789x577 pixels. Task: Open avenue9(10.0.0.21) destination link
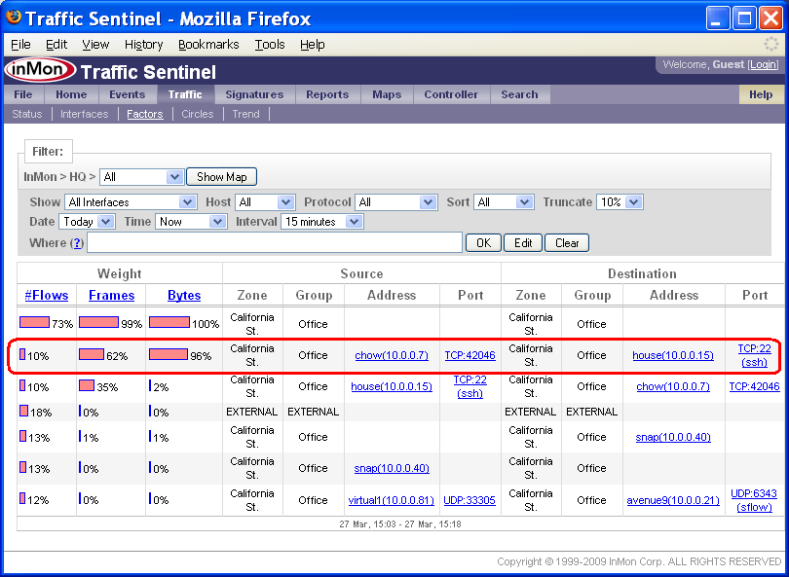click(x=673, y=500)
